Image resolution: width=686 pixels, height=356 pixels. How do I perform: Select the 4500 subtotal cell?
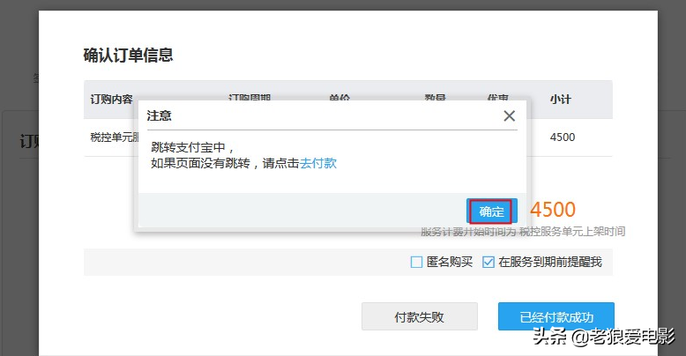(563, 137)
